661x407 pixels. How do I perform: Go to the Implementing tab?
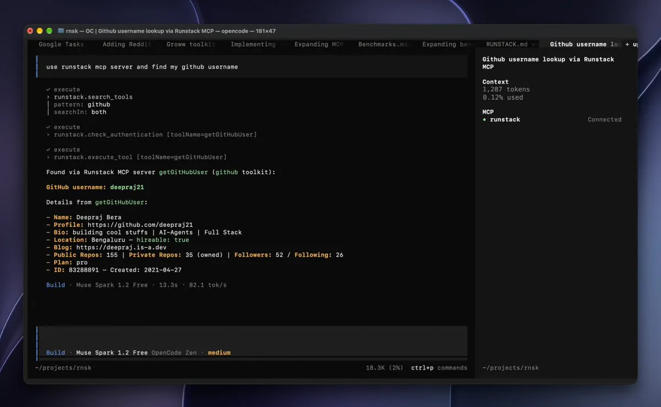pos(253,45)
